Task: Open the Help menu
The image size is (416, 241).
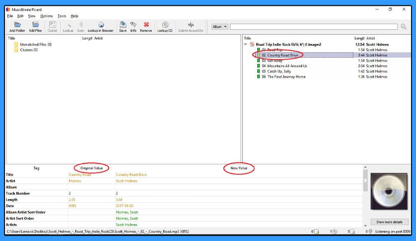Action: click(74, 16)
